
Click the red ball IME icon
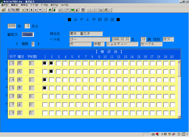[157, 134]
